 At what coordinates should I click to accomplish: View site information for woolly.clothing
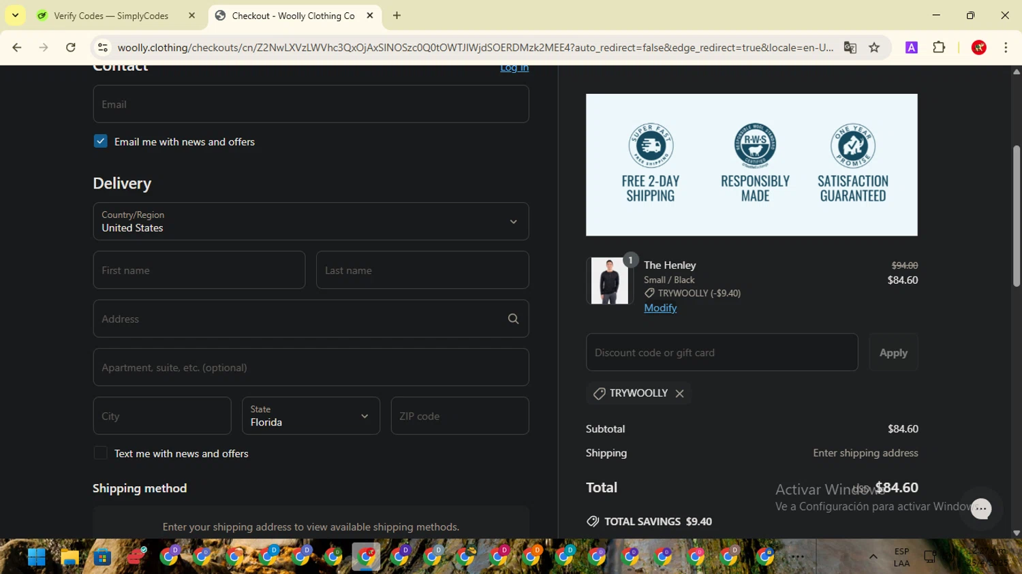point(103,47)
